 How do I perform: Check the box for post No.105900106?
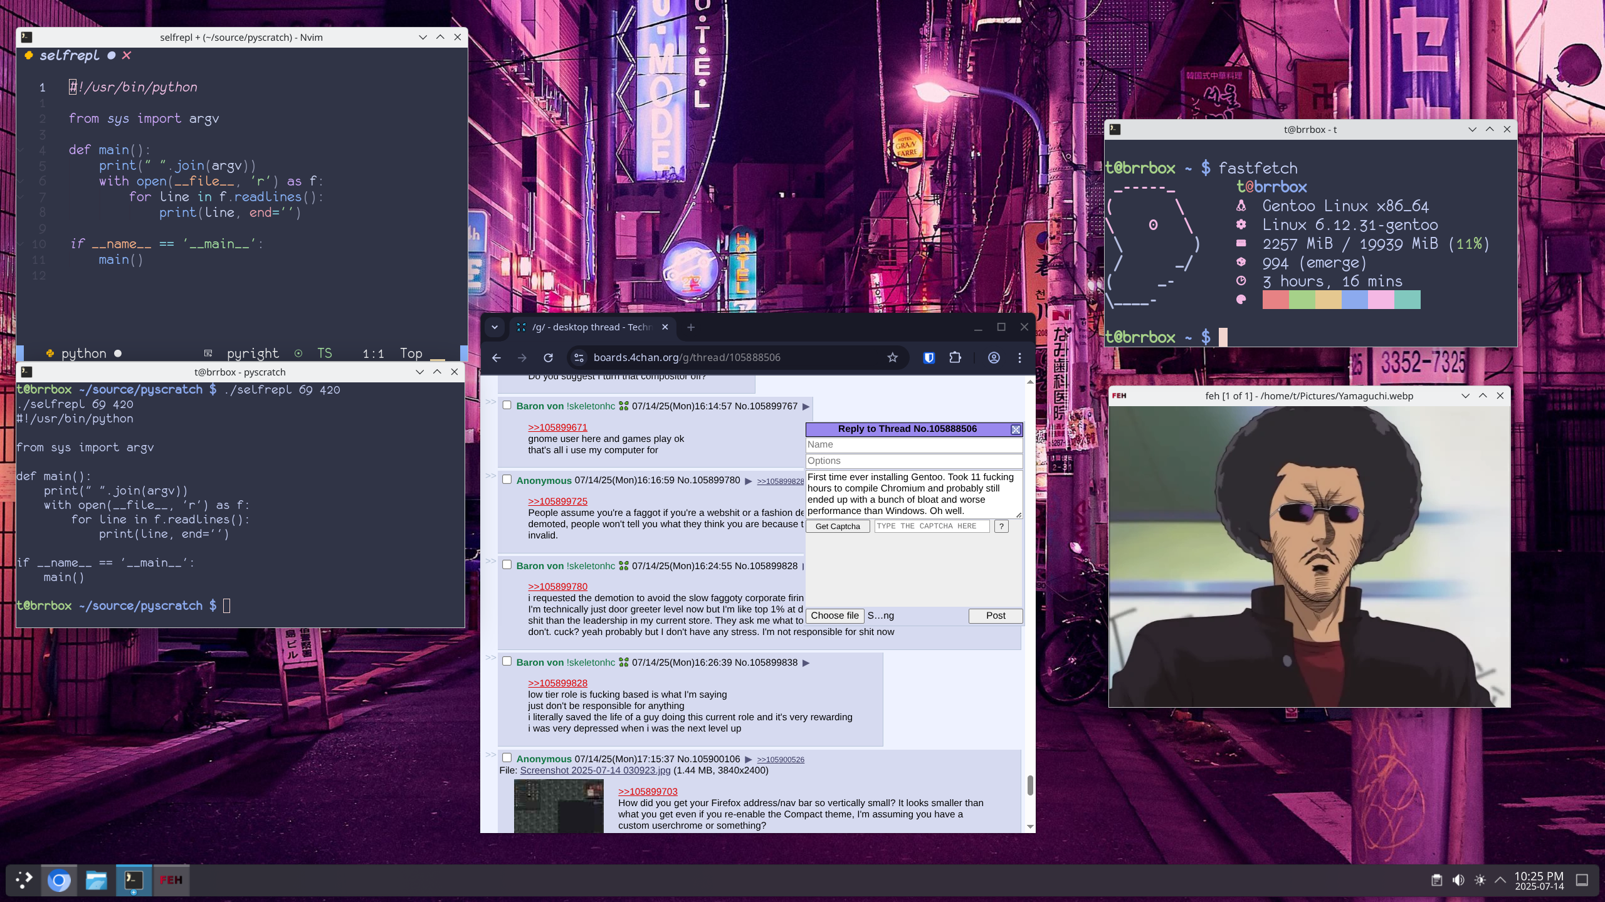507,757
